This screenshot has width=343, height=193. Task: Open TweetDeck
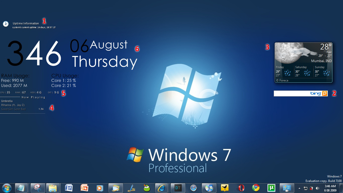[225, 188]
